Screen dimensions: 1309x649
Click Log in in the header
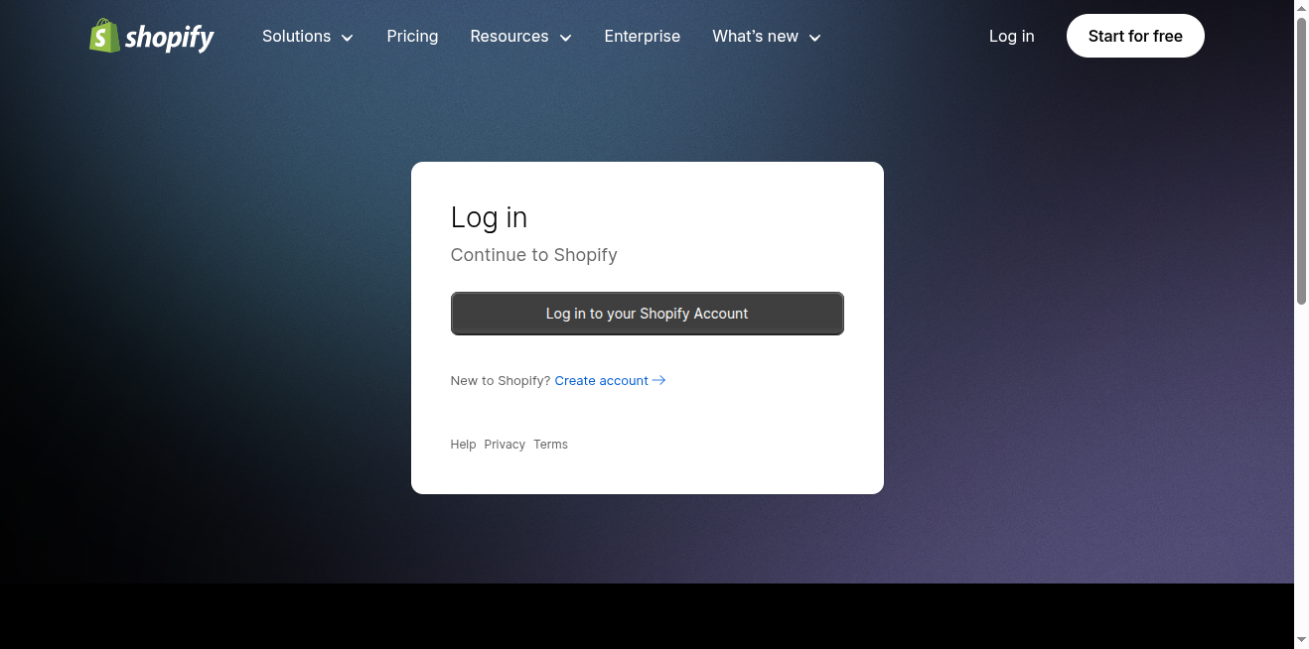(1011, 36)
